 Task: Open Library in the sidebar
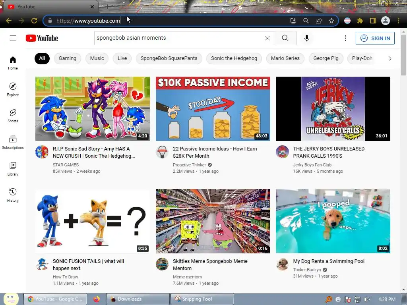[13, 169]
